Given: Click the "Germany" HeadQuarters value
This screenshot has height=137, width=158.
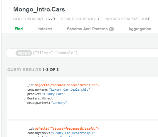Looking at the screenshot, I should pyautogui.click(x=59, y=103).
